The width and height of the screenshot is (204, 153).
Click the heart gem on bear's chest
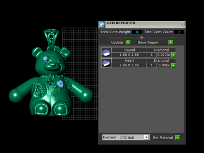pos(60,84)
